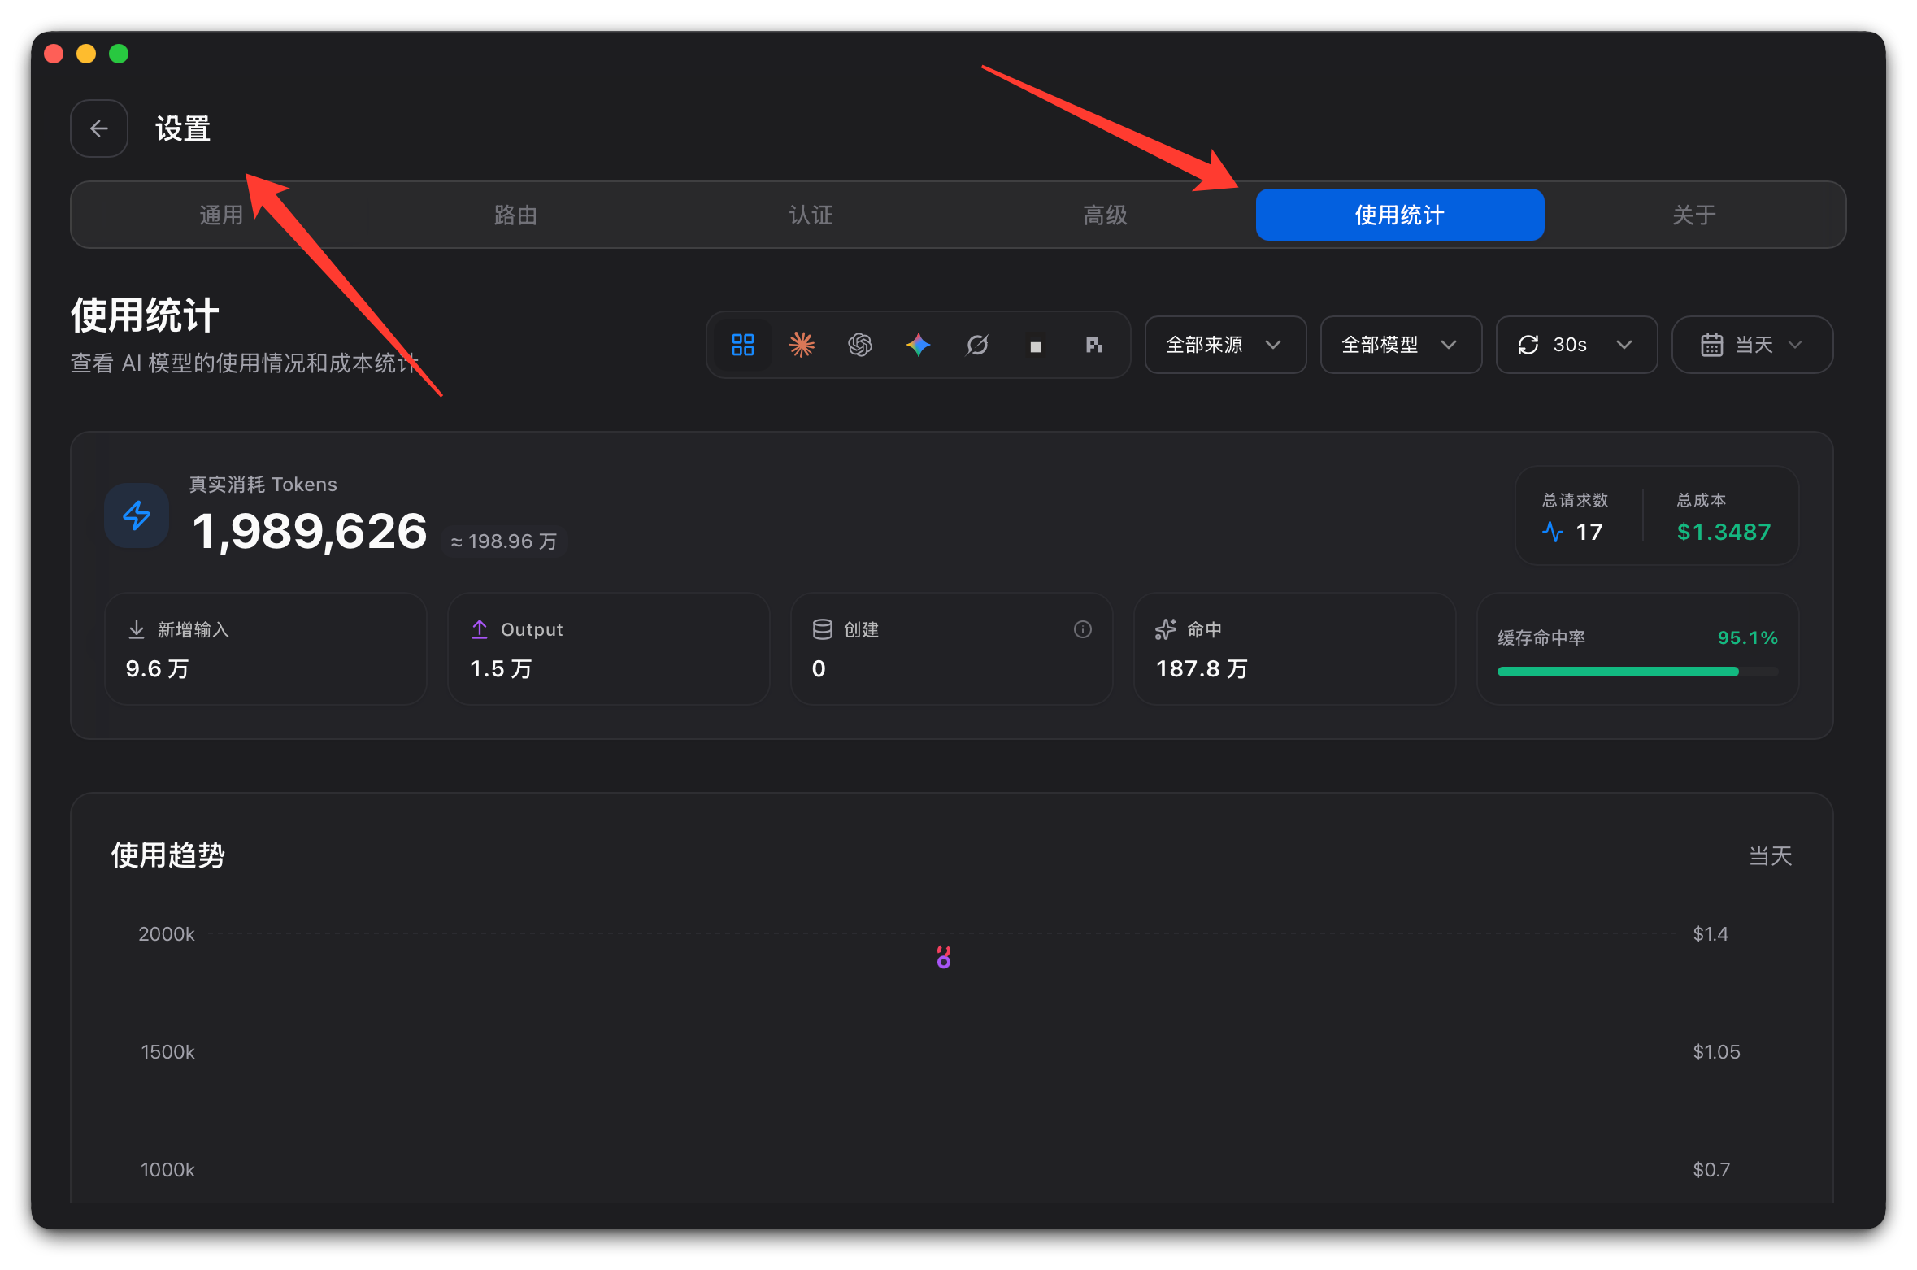
Task: Click the refresh arrows icon beside 30s
Action: click(1528, 345)
